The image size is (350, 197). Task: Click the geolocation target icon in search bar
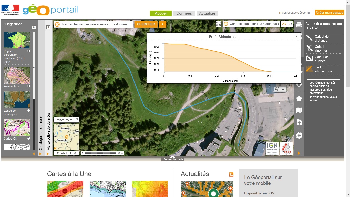57,24
